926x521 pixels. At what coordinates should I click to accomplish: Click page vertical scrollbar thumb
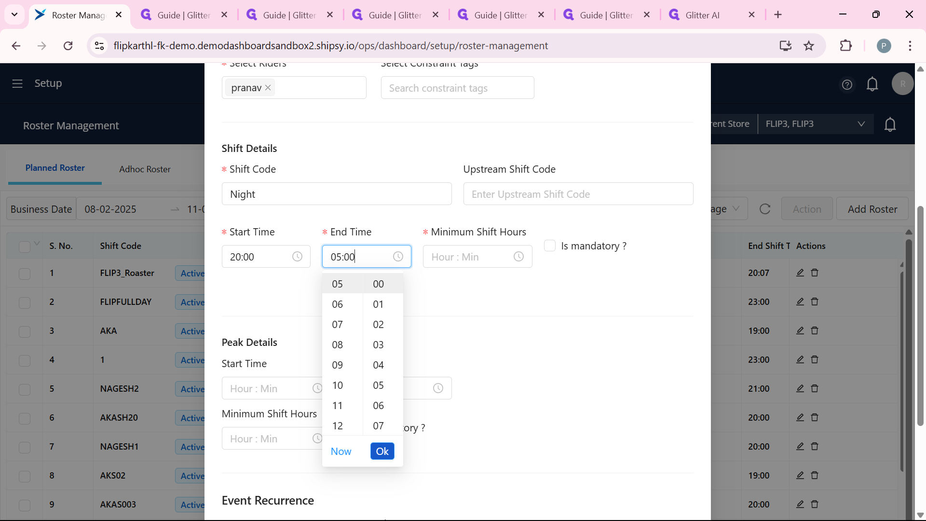pos(920,316)
